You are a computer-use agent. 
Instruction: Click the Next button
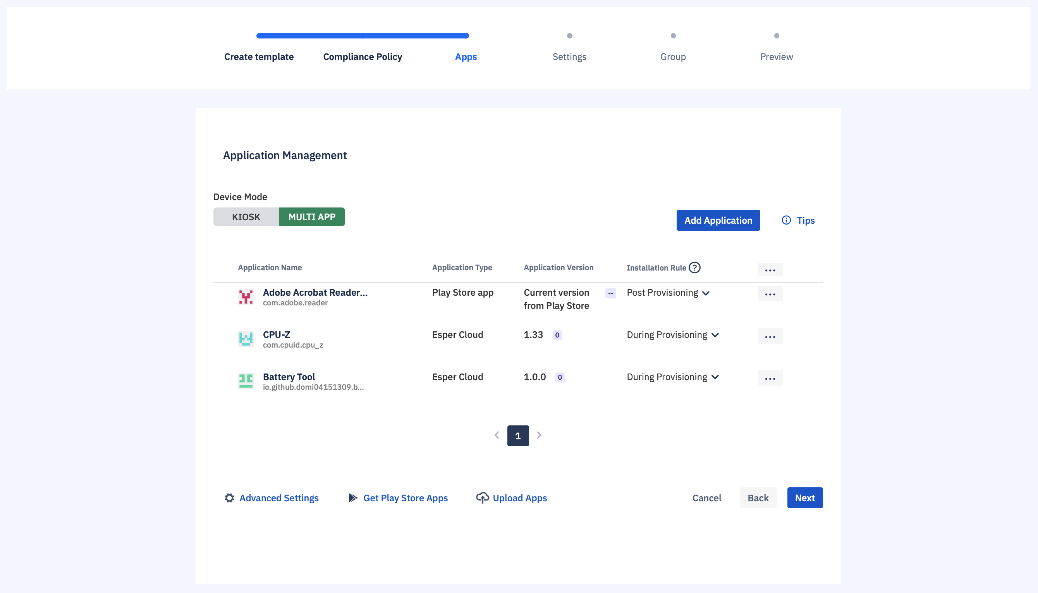point(805,498)
